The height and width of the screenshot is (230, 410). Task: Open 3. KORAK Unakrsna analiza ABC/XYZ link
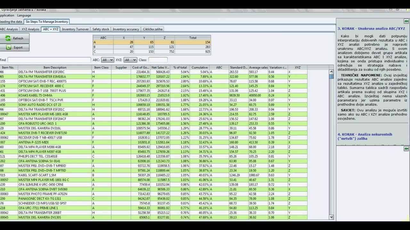(x=371, y=28)
